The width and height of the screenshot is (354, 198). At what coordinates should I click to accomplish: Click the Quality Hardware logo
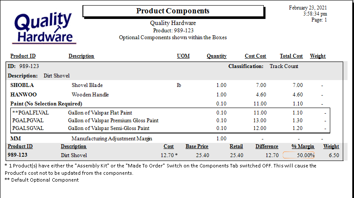44,28
